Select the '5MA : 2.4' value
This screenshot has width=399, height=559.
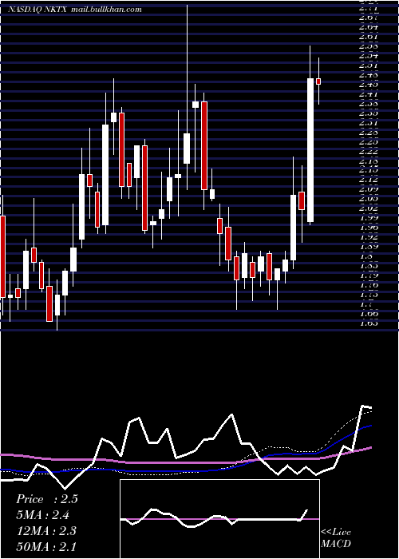[43, 515]
